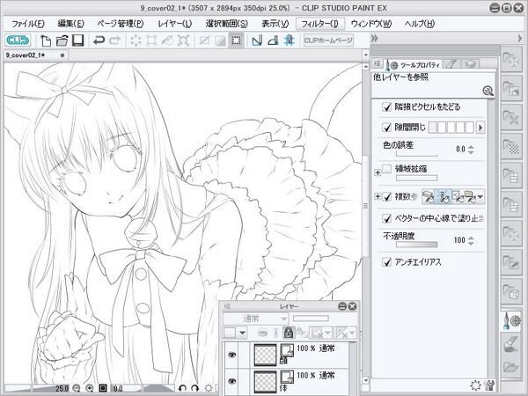Expand the multiple referring plus expander
The height and width of the screenshot is (396, 528).
click(378, 196)
